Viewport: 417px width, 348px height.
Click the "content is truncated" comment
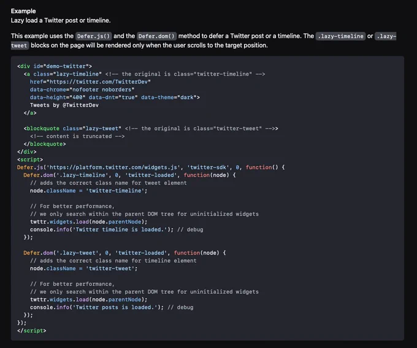coord(77,136)
